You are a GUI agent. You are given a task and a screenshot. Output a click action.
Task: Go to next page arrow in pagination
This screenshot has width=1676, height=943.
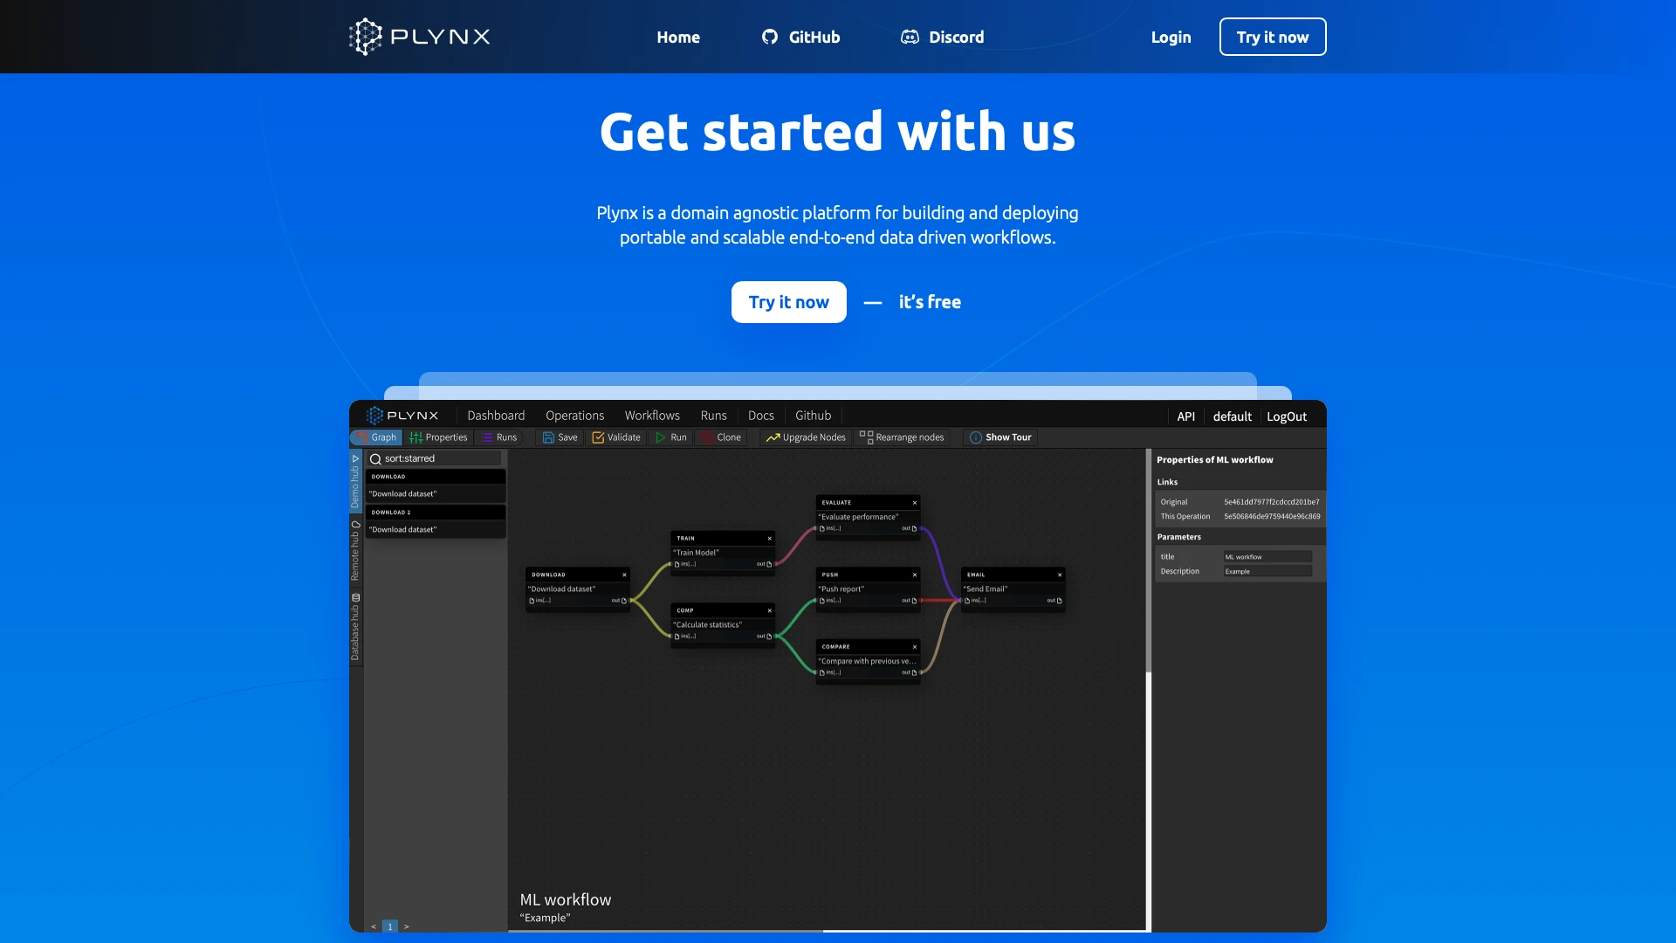407,926
